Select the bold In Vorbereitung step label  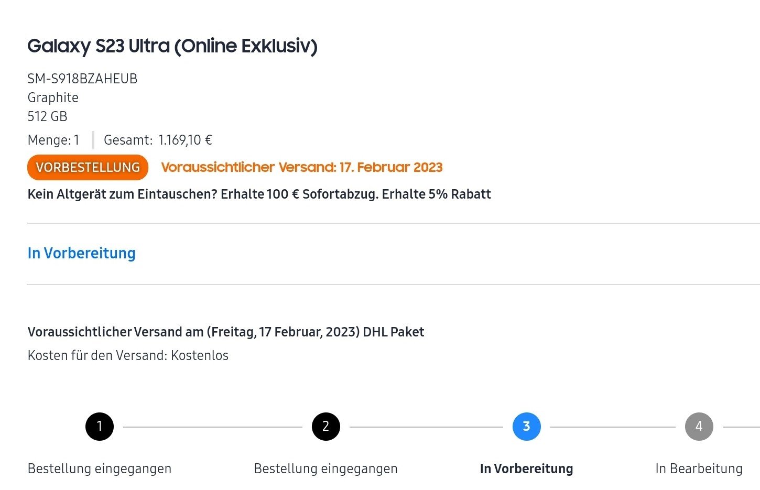click(526, 469)
